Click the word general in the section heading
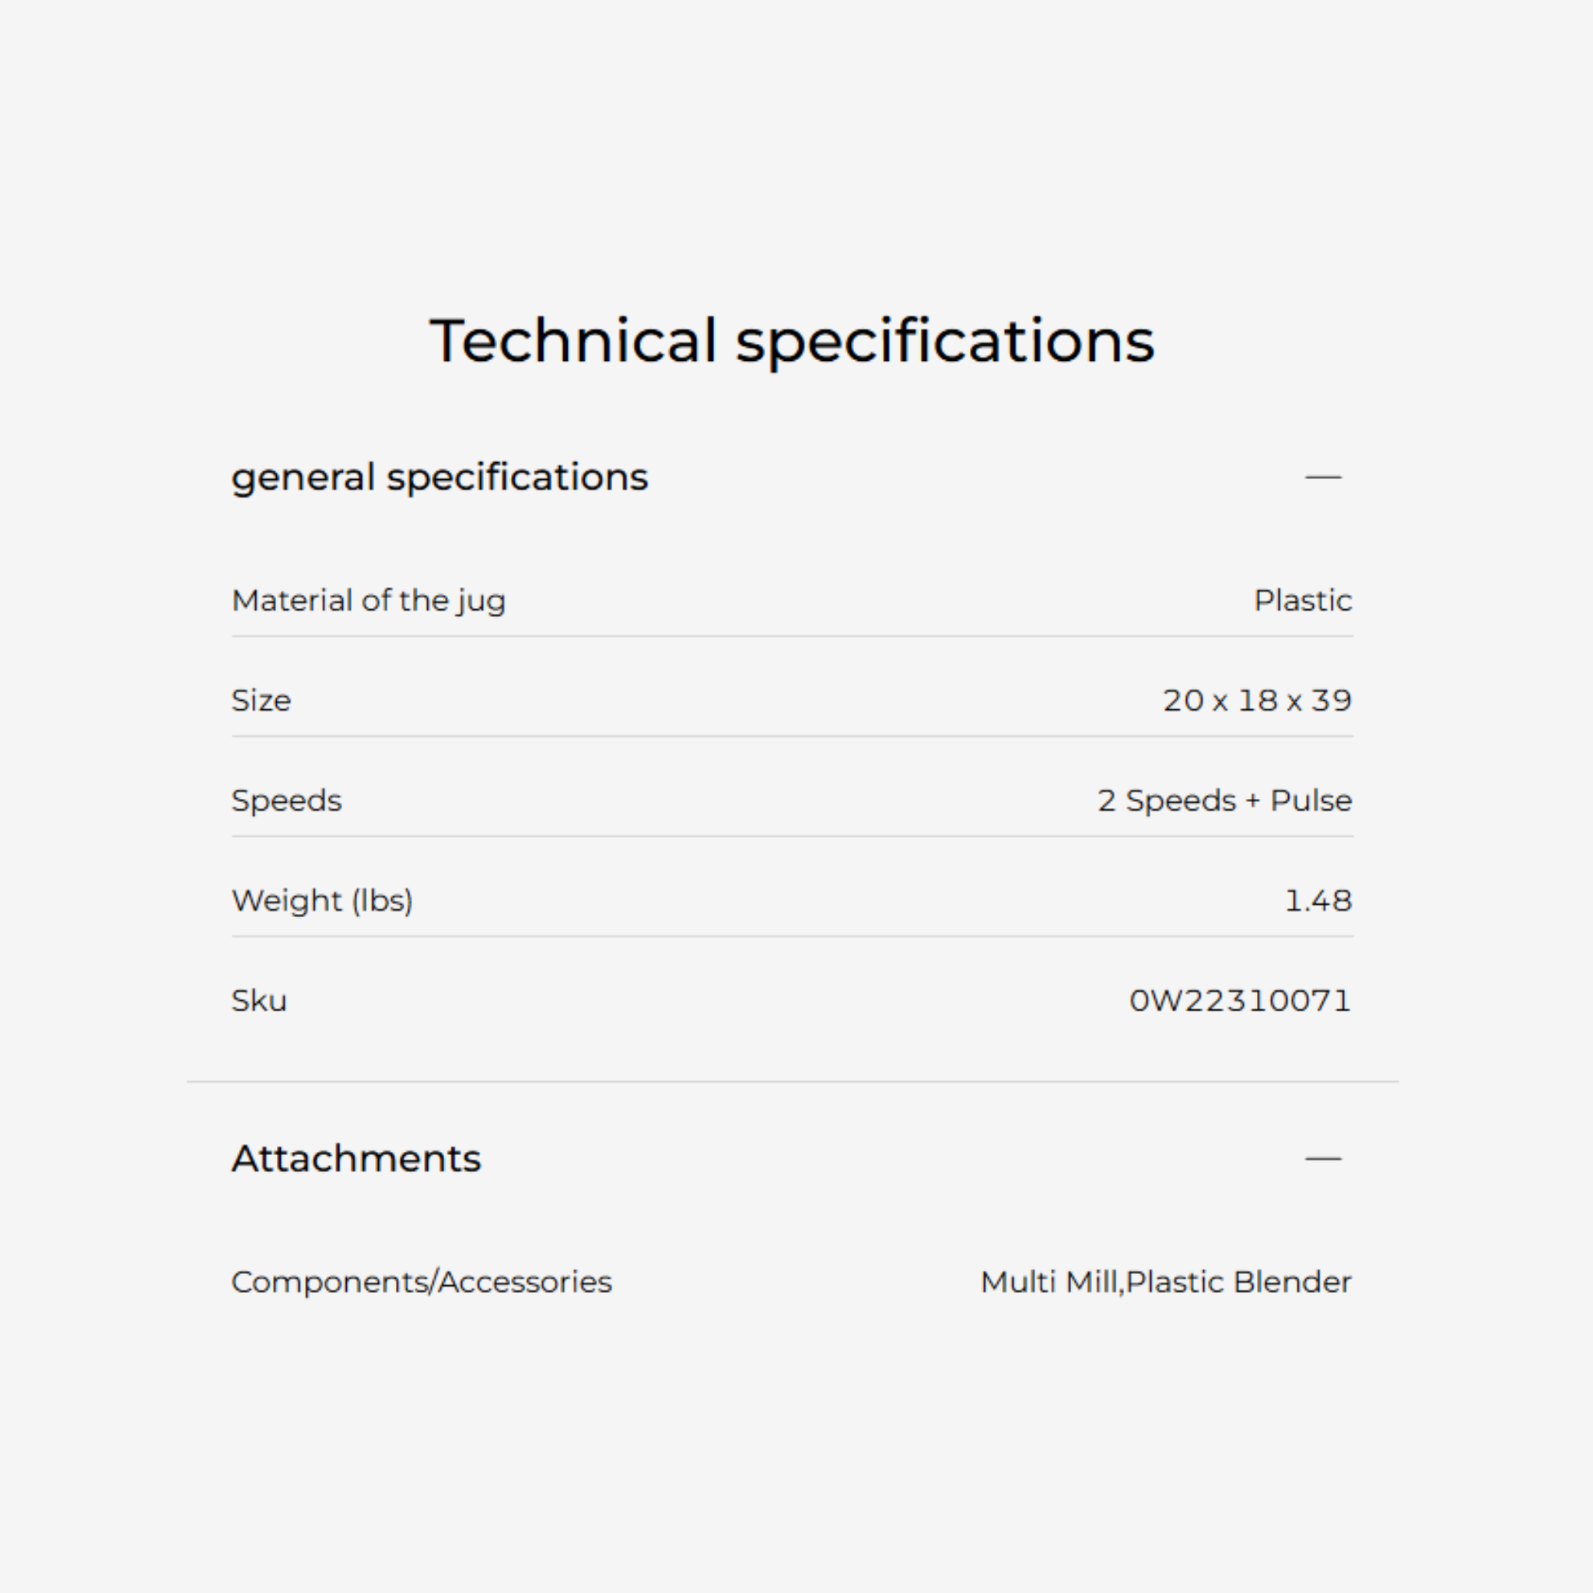 pos(303,478)
